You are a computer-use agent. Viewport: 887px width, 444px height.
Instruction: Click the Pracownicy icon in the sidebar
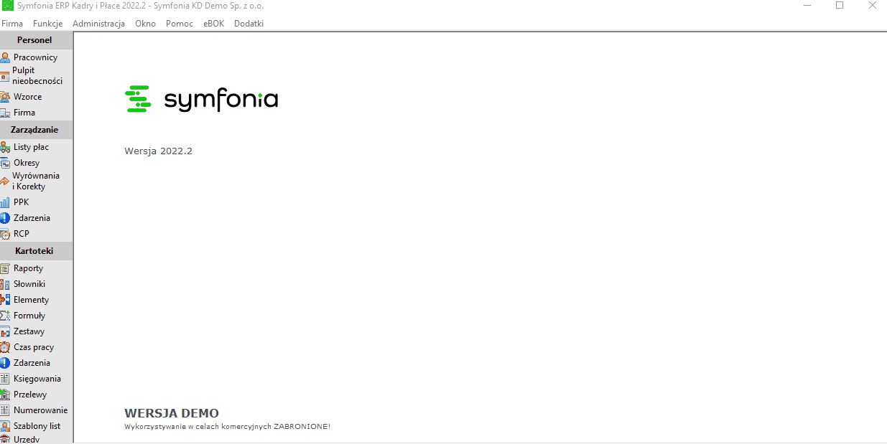pyautogui.click(x=5, y=57)
